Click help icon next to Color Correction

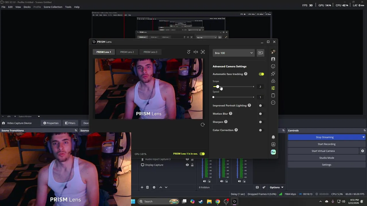pos(236,130)
